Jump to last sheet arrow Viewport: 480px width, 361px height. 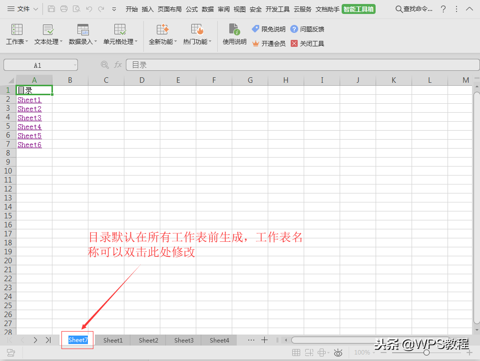(x=48, y=340)
